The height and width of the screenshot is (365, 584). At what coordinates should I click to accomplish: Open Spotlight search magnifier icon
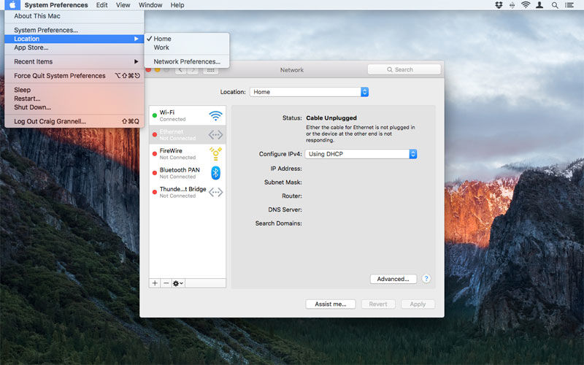click(x=555, y=5)
